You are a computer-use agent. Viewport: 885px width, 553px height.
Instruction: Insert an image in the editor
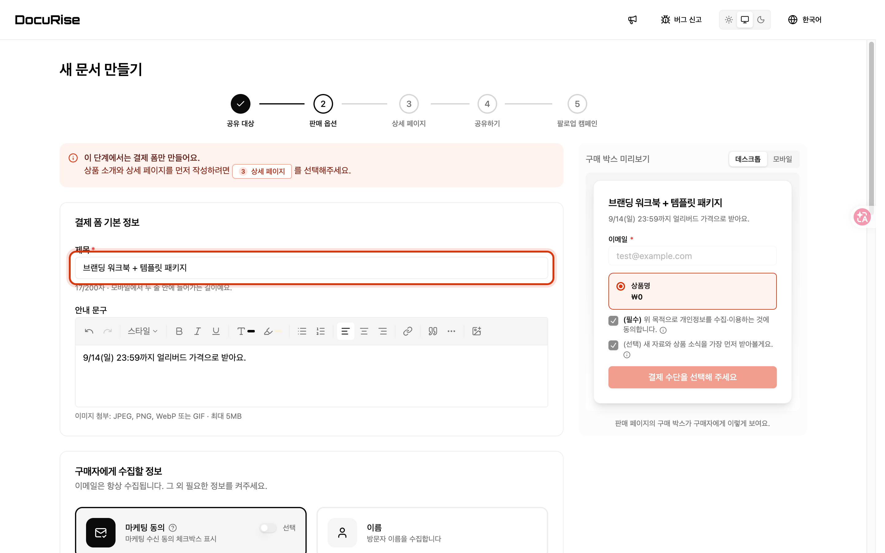(x=477, y=331)
